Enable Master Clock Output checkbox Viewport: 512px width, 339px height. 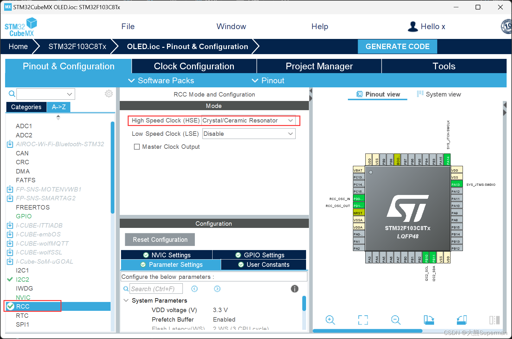tap(137, 147)
